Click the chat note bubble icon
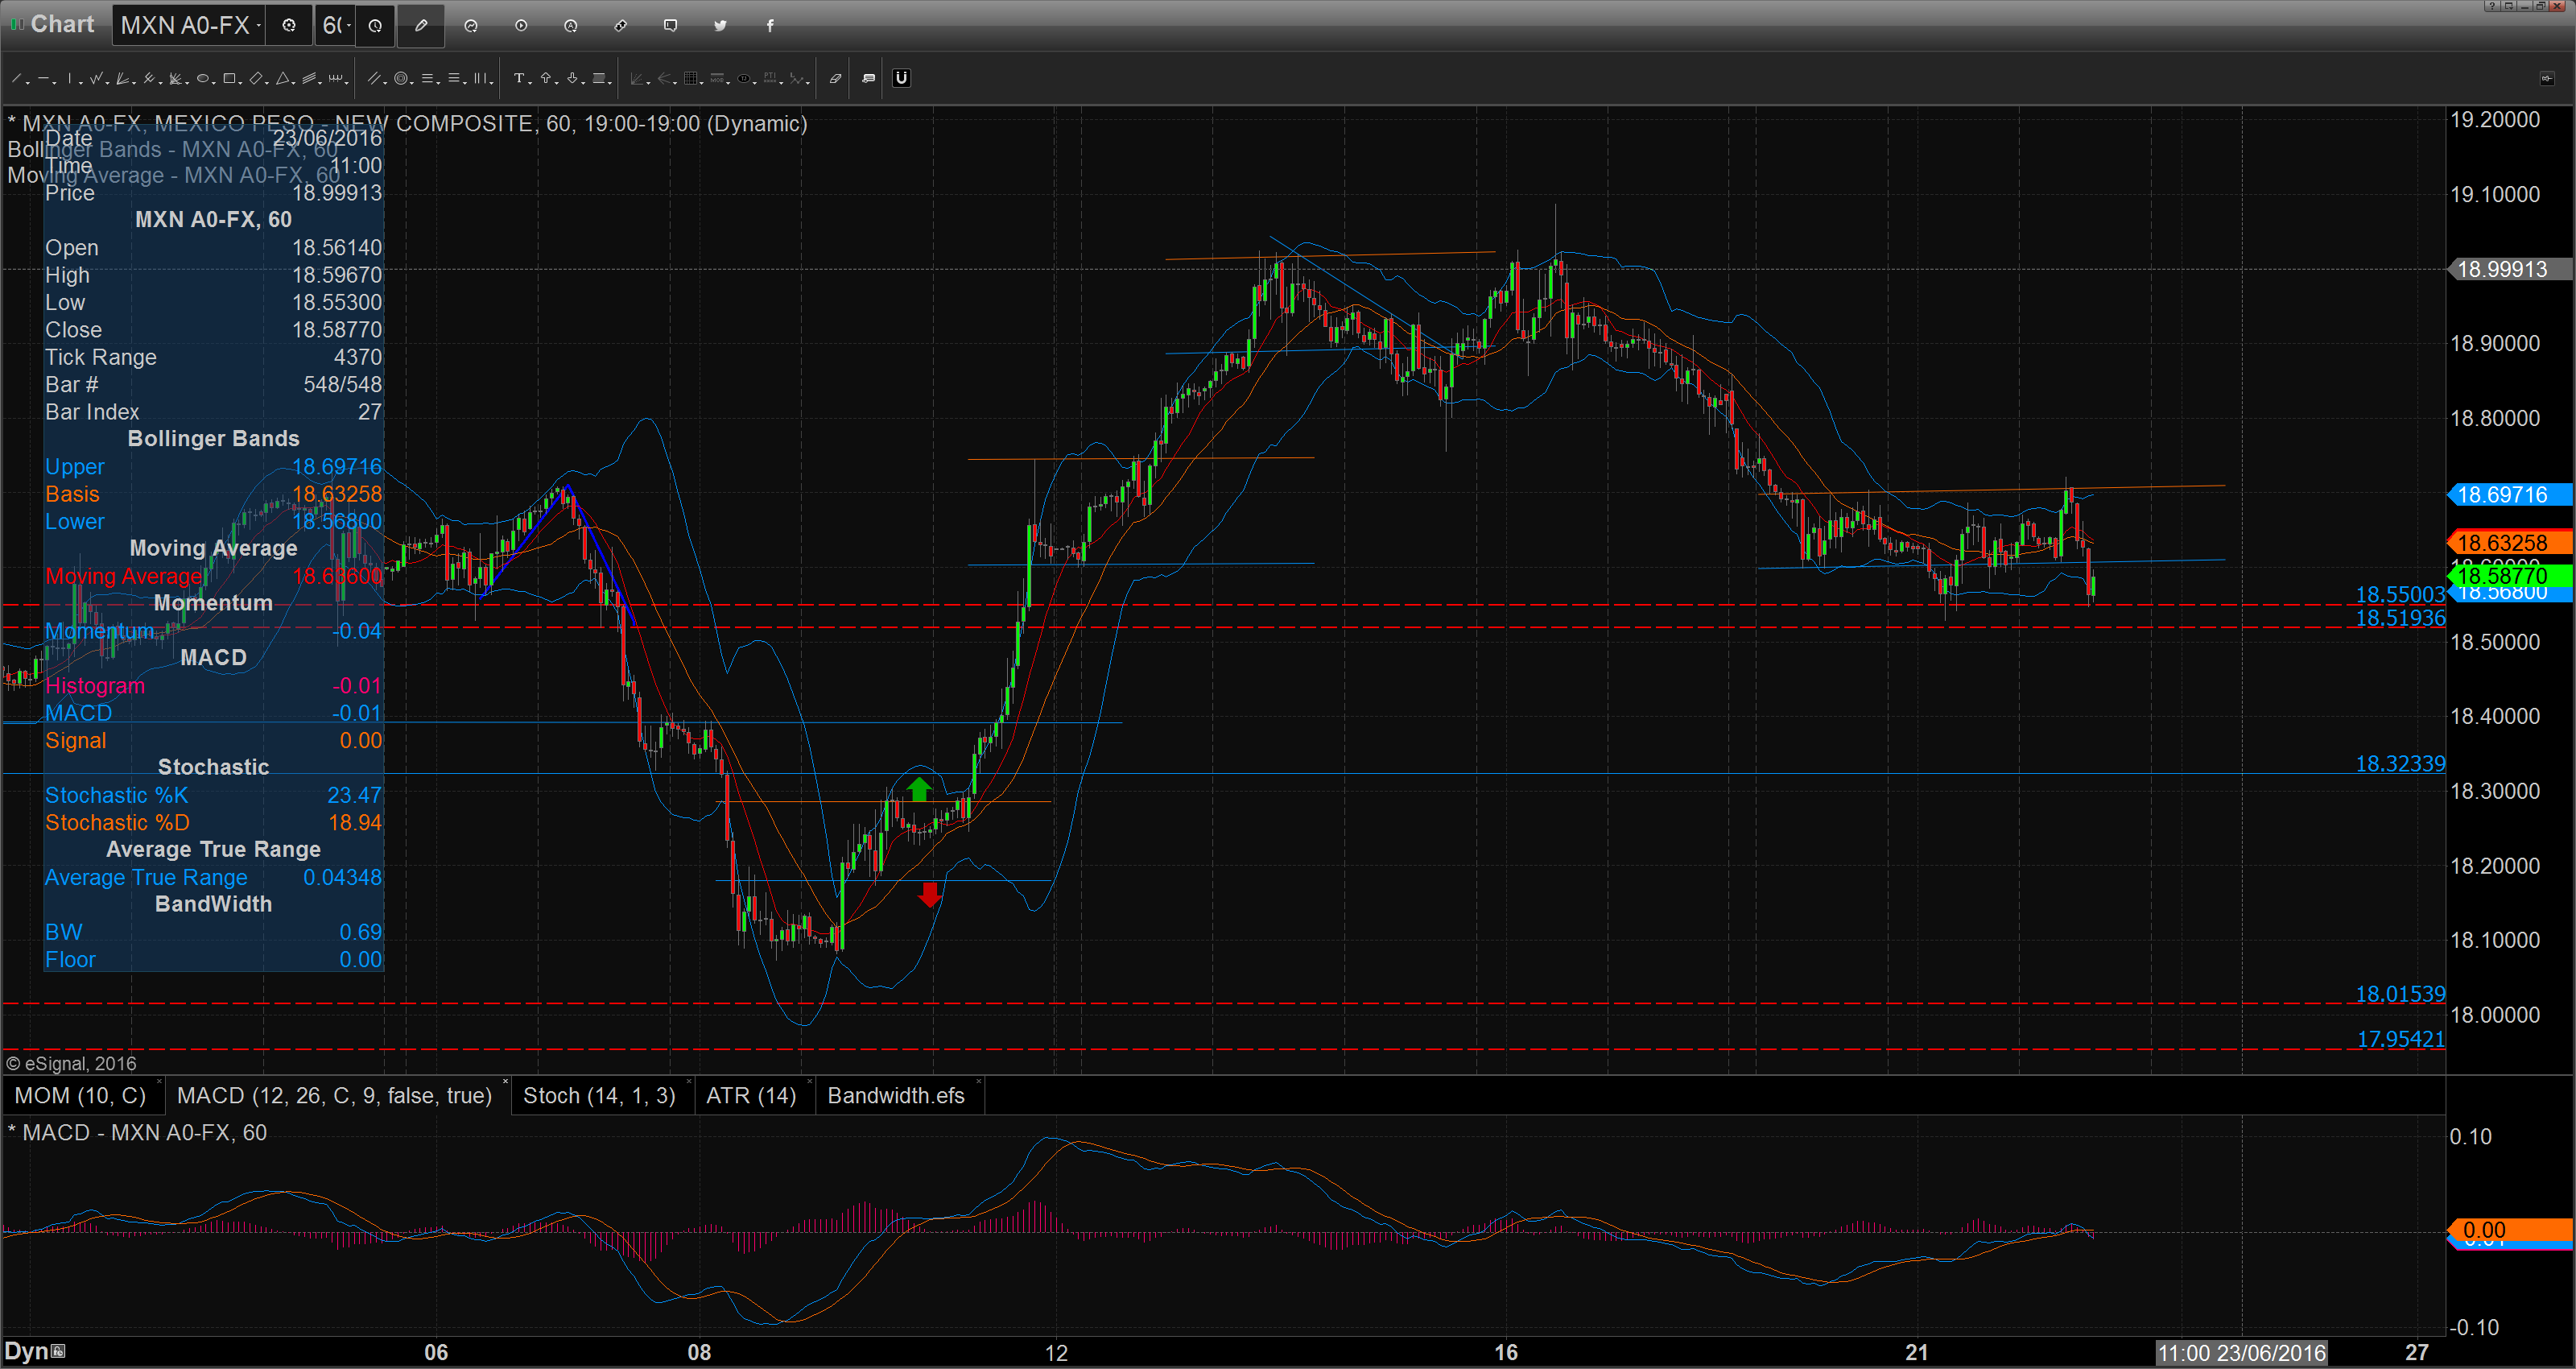The height and width of the screenshot is (1369, 2576). point(670,25)
